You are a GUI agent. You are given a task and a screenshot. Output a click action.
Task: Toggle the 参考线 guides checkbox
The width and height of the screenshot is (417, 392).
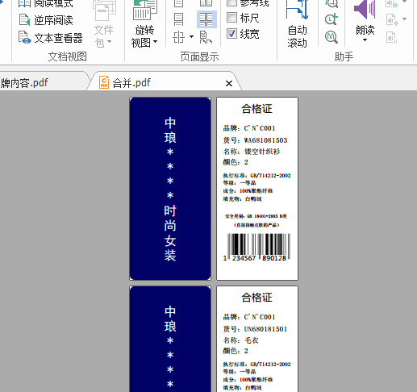click(231, 2)
